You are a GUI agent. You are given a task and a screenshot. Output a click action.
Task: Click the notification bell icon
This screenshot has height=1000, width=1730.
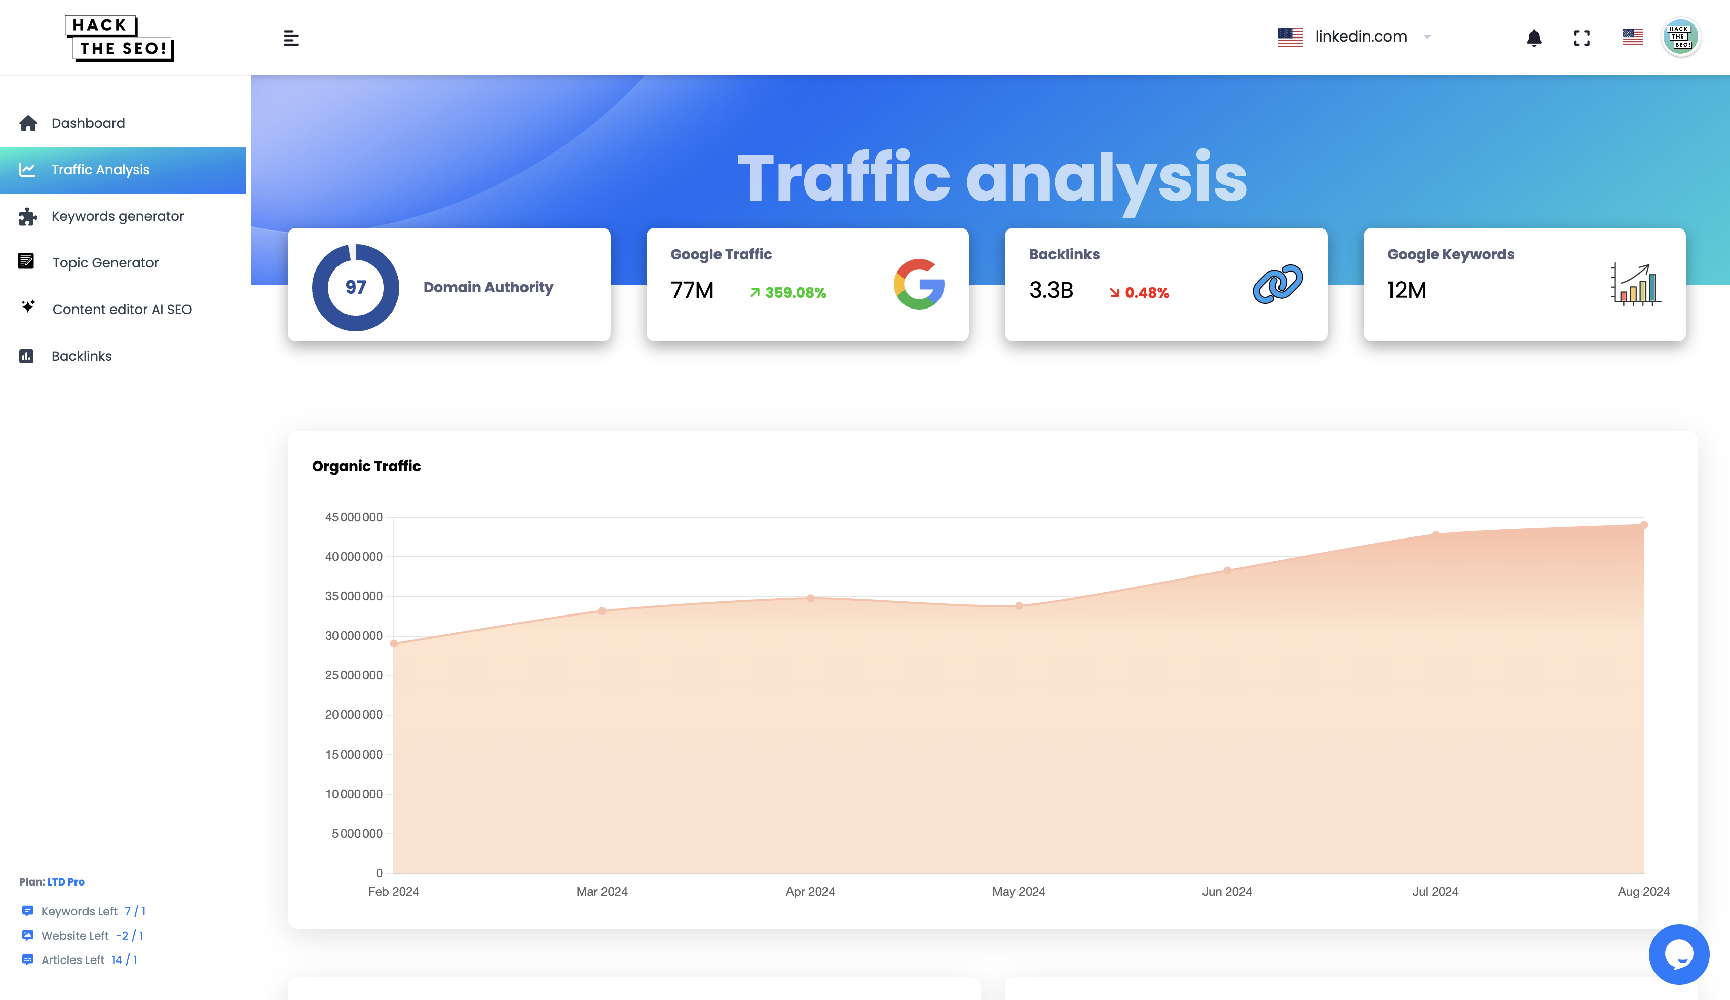click(x=1534, y=39)
